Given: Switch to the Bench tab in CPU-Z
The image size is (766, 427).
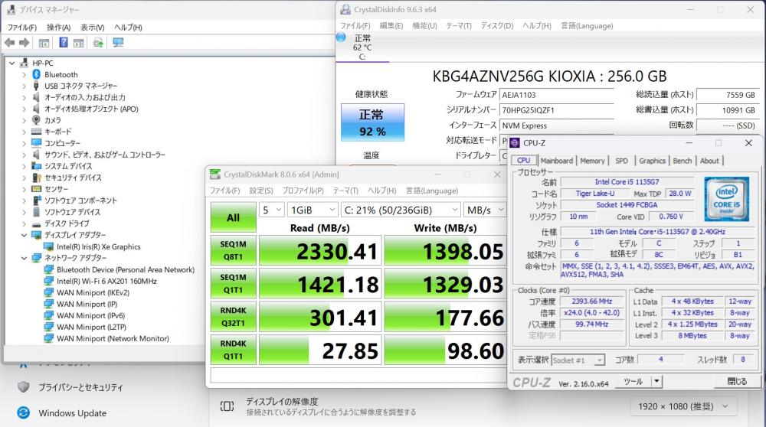Looking at the screenshot, I should click(682, 161).
